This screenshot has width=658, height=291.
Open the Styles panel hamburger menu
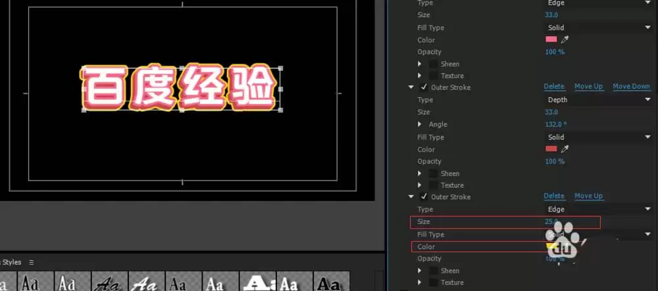pos(30,262)
